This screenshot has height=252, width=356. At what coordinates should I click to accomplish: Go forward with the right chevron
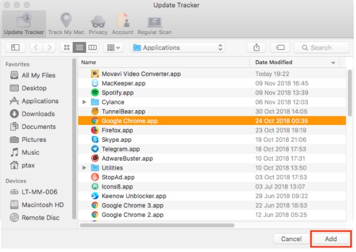click(x=49, y=48)
